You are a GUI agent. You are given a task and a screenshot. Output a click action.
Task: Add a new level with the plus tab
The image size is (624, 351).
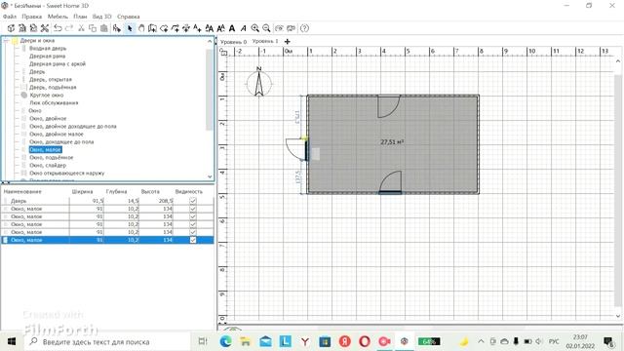[288, 41]
